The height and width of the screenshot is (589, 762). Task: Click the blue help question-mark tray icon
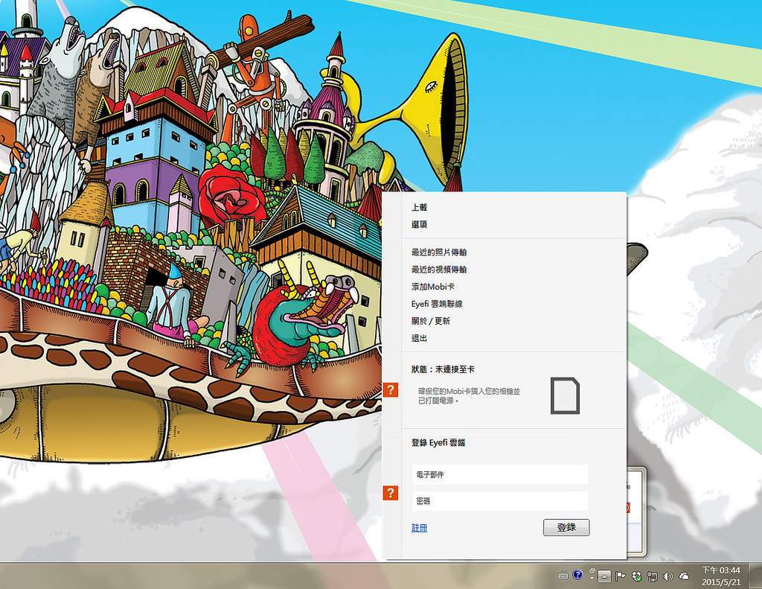click(577, 575)
